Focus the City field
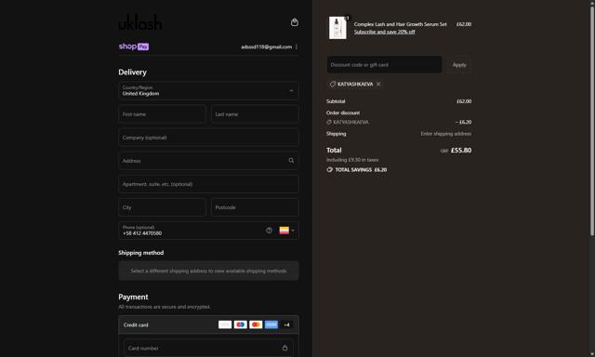The image size is (595, 357). coord(162,207)
